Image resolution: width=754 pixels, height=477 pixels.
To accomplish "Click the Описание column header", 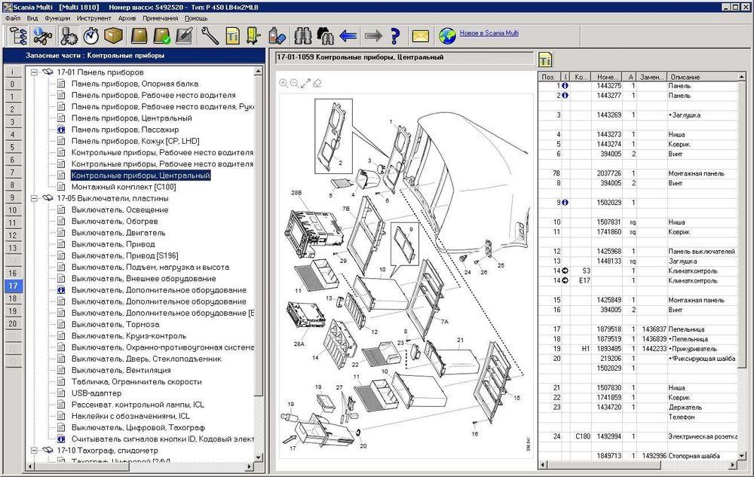I will (x=684, y=77).
